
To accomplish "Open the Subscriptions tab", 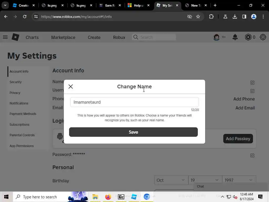I will click(x=19, y=124).
